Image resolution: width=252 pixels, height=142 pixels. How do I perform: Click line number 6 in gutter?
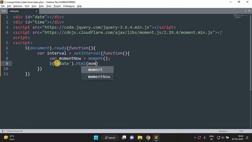tap(7, 48)
